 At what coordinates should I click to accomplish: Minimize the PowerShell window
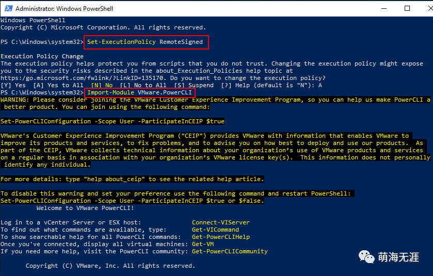point(384,8)
